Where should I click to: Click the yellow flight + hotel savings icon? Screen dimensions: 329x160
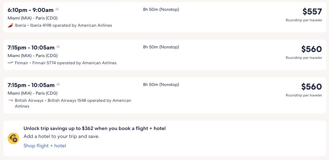(x=13, y=138)
